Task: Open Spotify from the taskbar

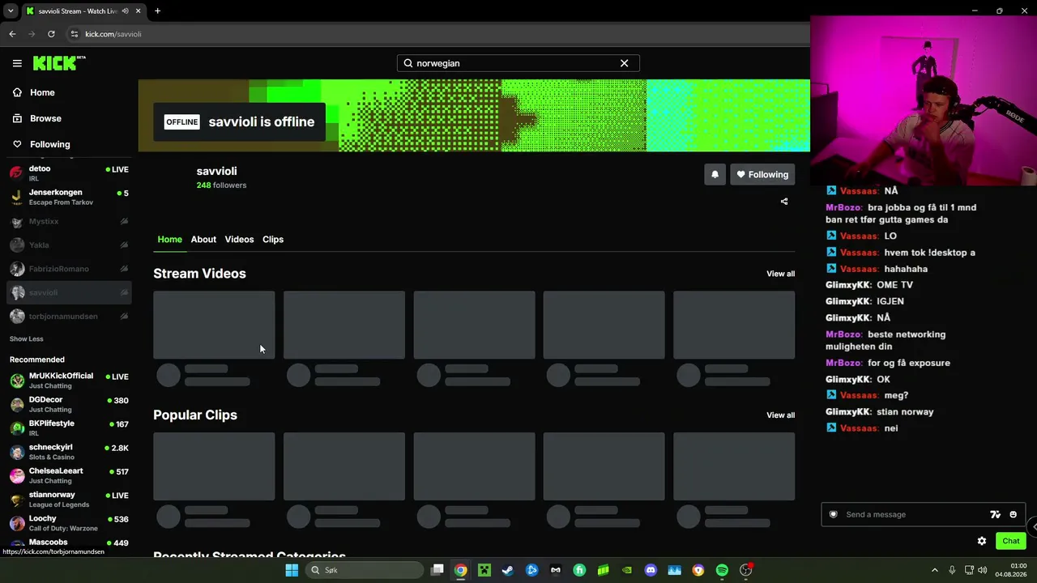Action: click(x=722, y=570)
